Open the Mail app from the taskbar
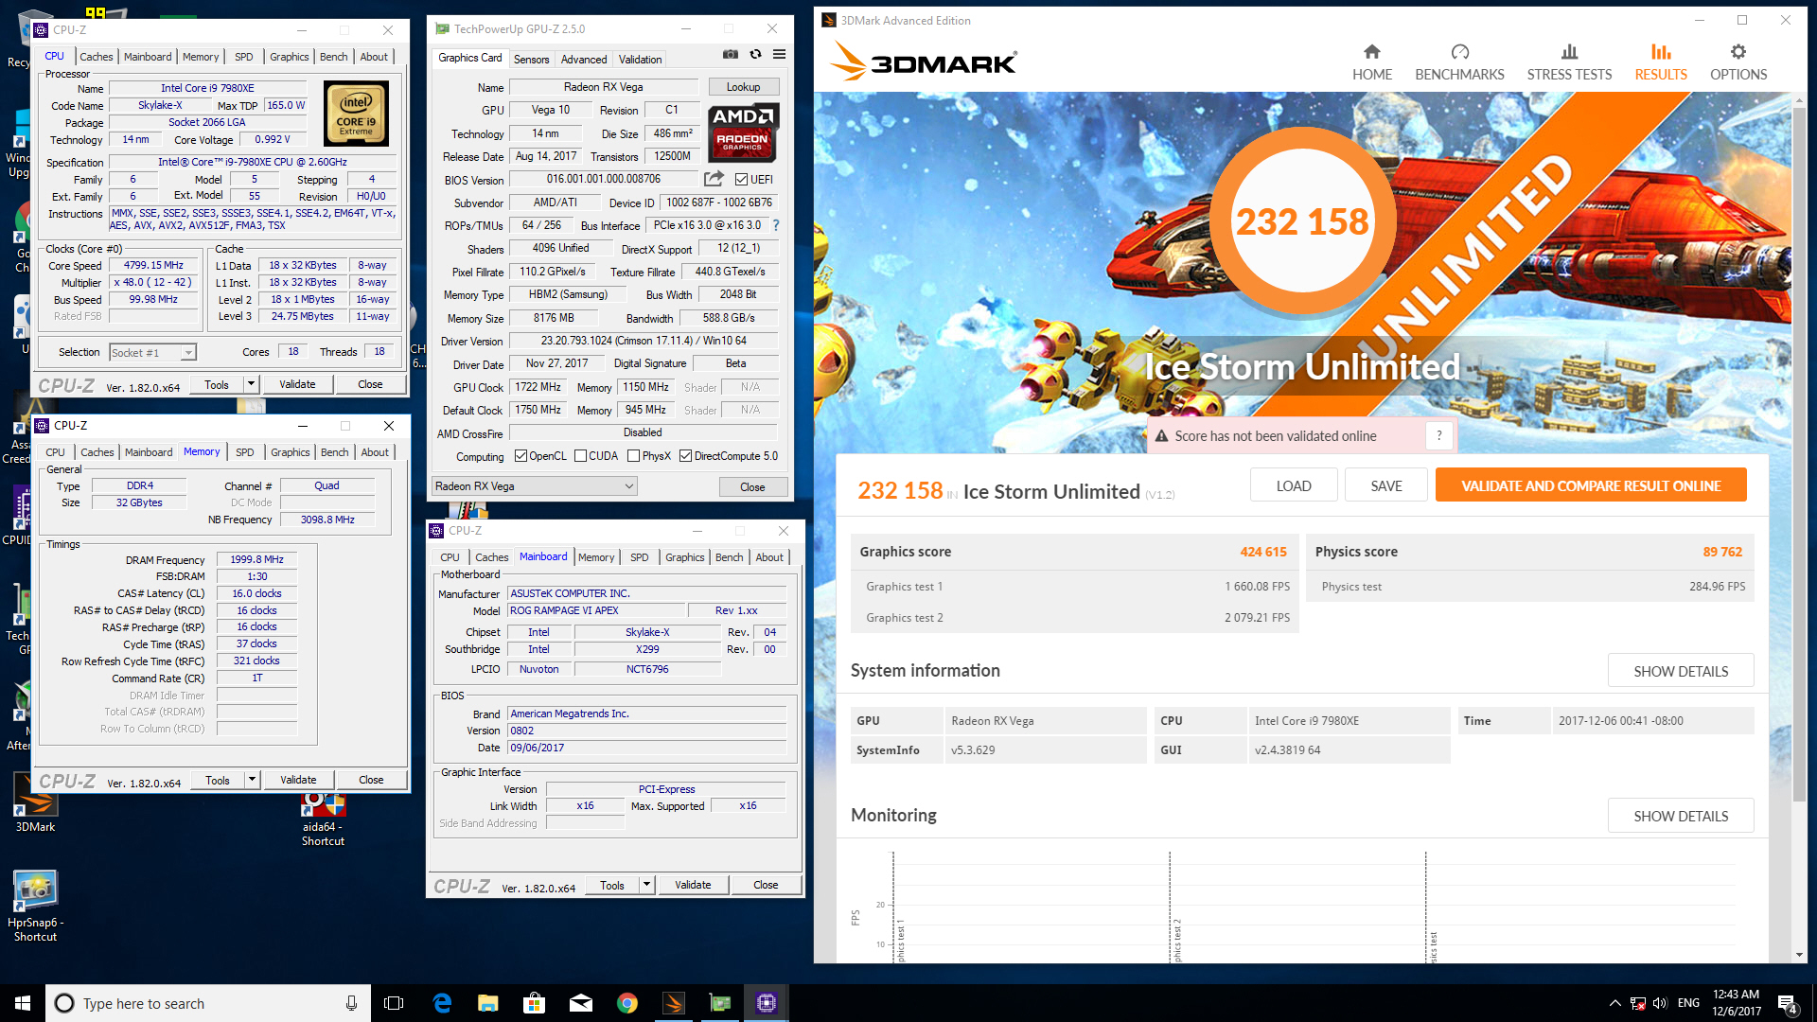Screen dimensions: 1817x1022 point(581,1003)
